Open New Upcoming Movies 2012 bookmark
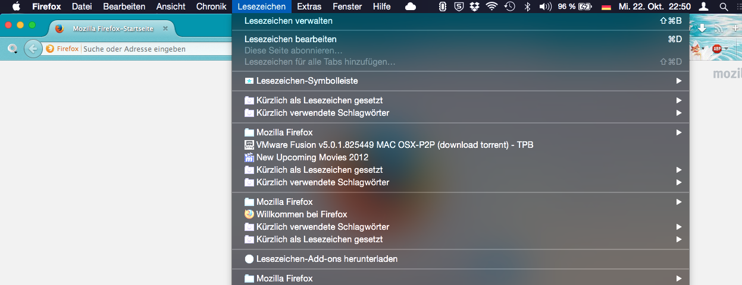The width and height of the screenshot is (742, 285). [461, 157]
